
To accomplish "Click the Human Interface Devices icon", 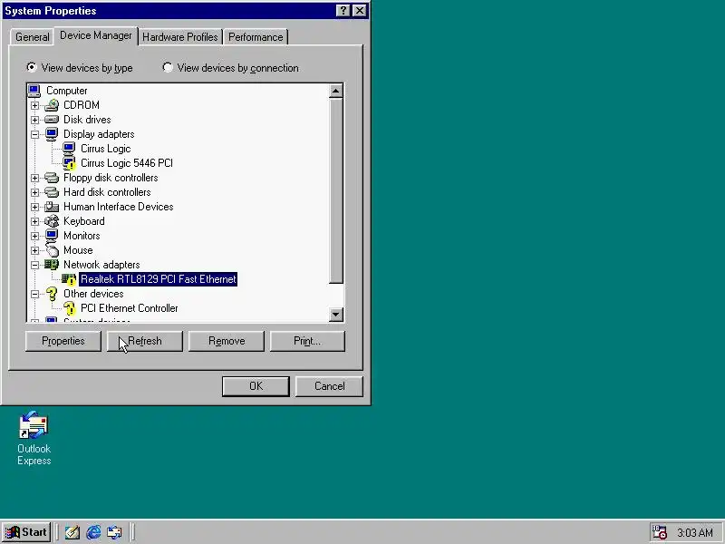I will [x=52, y=207].
